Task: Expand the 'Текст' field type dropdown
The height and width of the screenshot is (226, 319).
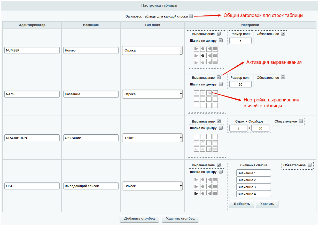Action: click(152, 138)
